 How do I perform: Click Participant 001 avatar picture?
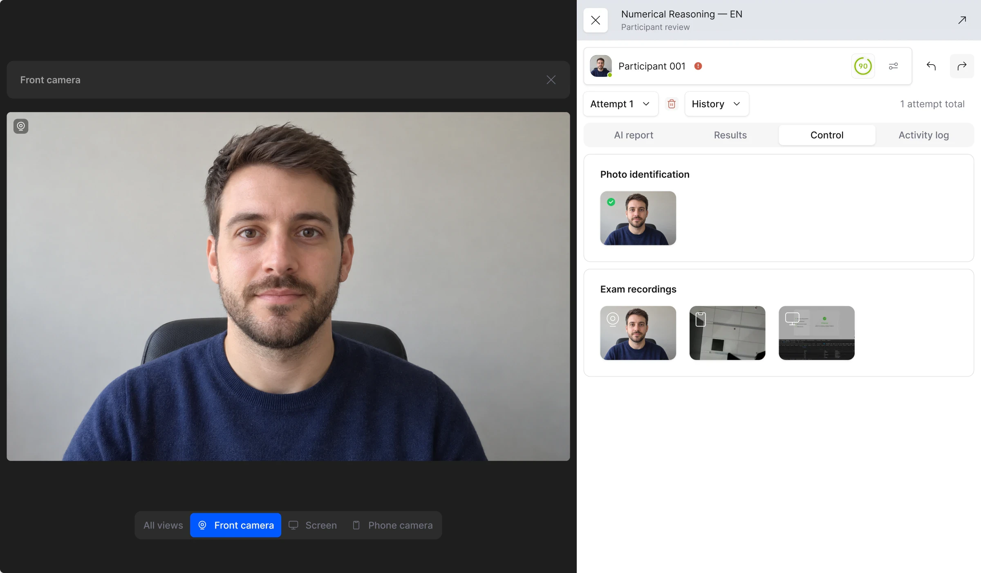[601, 66]
